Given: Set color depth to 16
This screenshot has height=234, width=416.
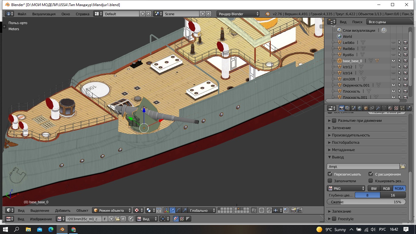Looking at the screenshot, I should point(393,195).
